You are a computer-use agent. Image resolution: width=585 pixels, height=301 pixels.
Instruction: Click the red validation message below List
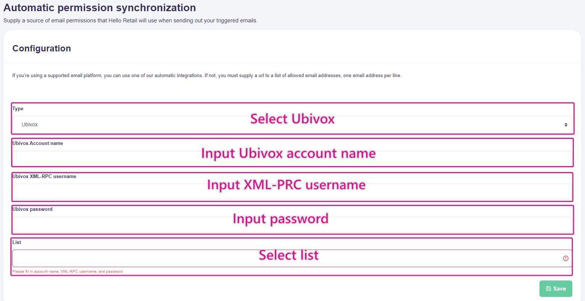point(67,272)
